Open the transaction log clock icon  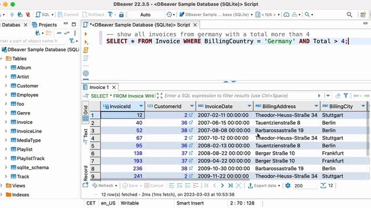pyautogui.click(x=169, y=14)
